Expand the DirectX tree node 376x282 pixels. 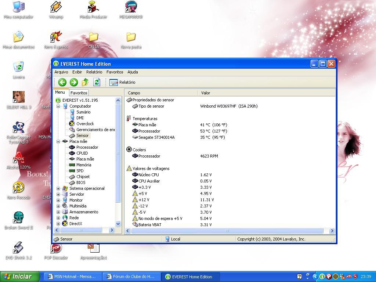click(58, 224)
